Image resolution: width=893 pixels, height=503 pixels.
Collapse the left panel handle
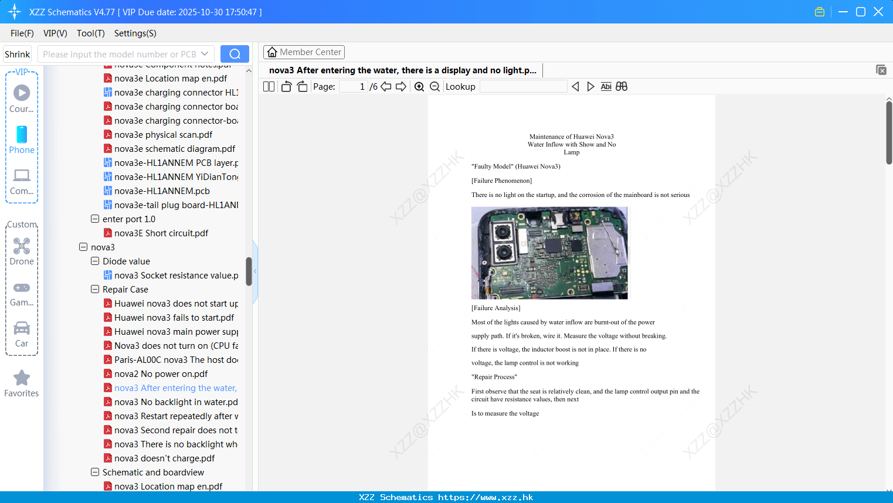coord(255,271)
